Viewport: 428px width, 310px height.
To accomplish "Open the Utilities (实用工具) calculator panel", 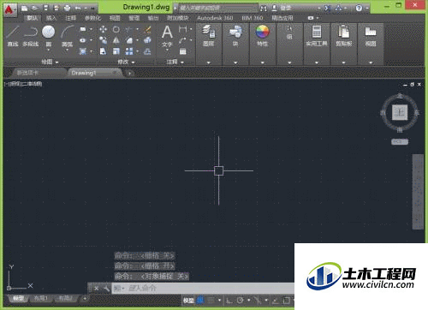I will pos(317,36).
